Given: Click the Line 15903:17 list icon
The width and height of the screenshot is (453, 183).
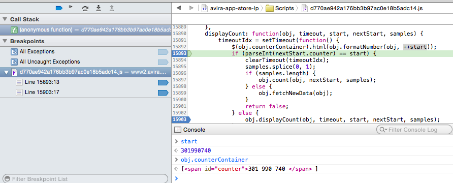Looking at the screenshot, I should pos(19,93).
